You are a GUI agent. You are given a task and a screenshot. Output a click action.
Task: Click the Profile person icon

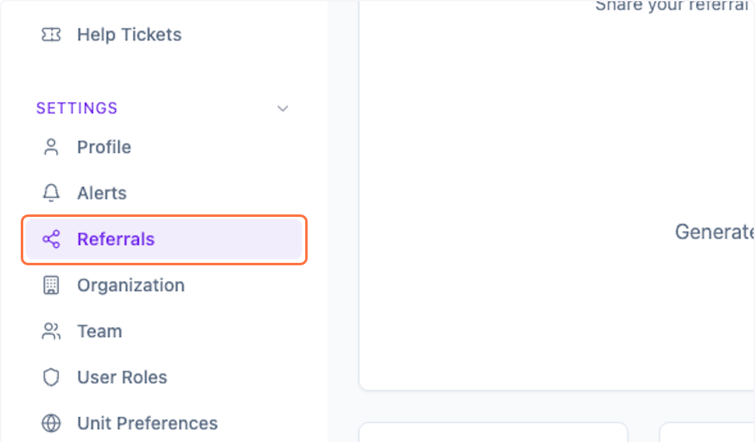coord(51,147)
